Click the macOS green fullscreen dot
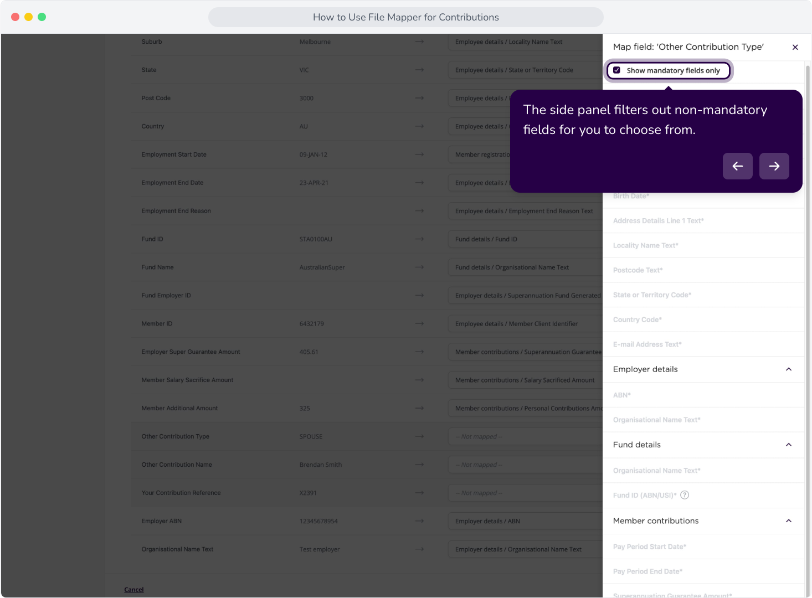Screen dimensions: 812x598 click(42, 17)
